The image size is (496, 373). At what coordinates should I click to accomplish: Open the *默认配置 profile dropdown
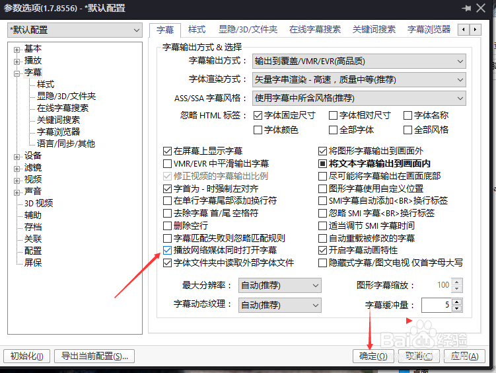75,30
